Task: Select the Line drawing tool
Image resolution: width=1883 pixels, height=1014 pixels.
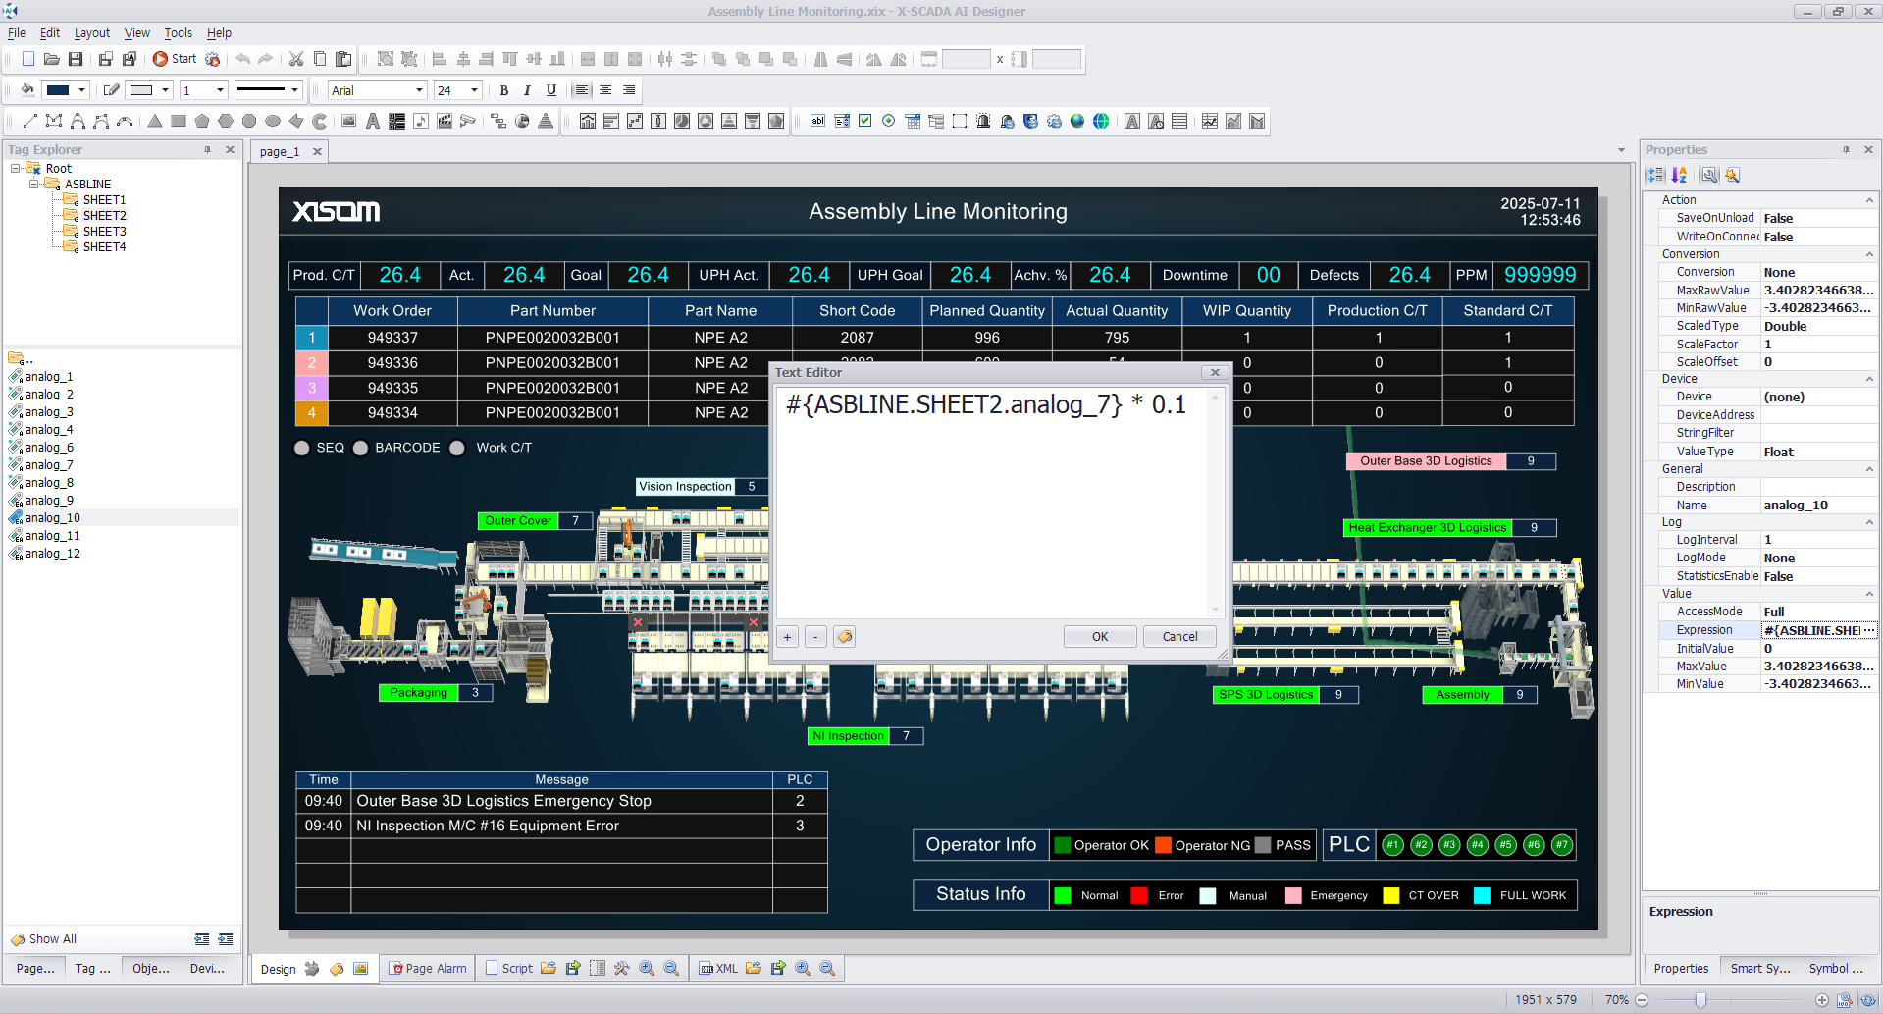Action: click(29, 121)
